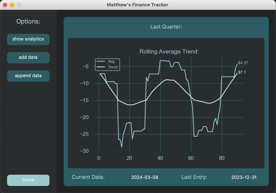Select the -$4.37 average end label

click(243, 63)
